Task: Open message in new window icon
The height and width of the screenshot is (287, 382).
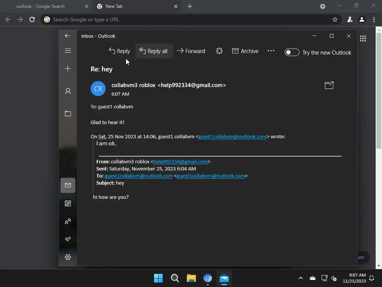Action: [x=329, y=85]
